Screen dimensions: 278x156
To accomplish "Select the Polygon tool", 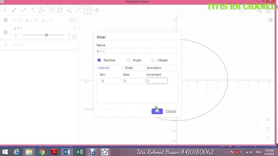I will (x=42, y=10).
